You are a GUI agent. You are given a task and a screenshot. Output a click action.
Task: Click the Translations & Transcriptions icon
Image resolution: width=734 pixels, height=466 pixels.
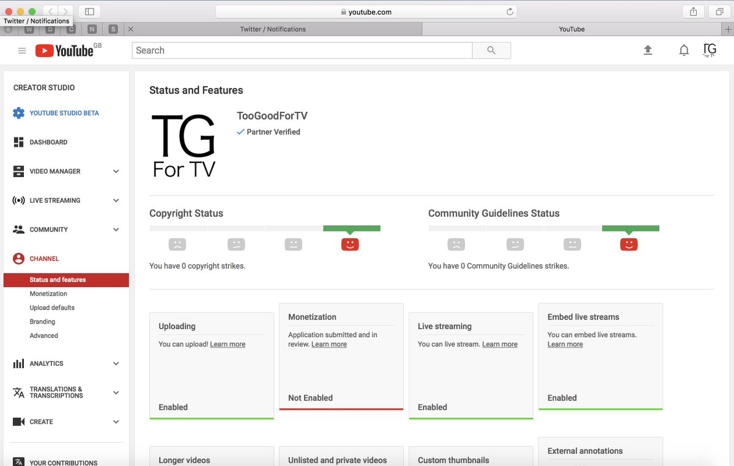[x=18, y=392]
